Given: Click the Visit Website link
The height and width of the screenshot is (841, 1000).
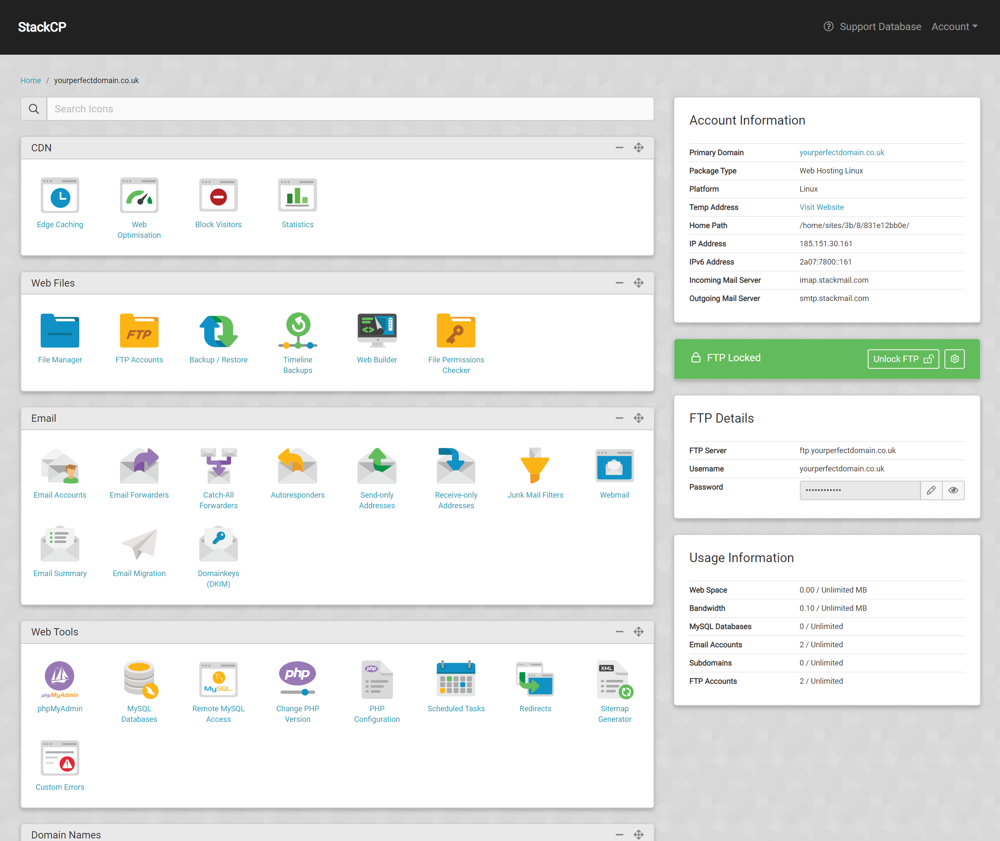Looking at the screenshot, I should pos(821,207).
